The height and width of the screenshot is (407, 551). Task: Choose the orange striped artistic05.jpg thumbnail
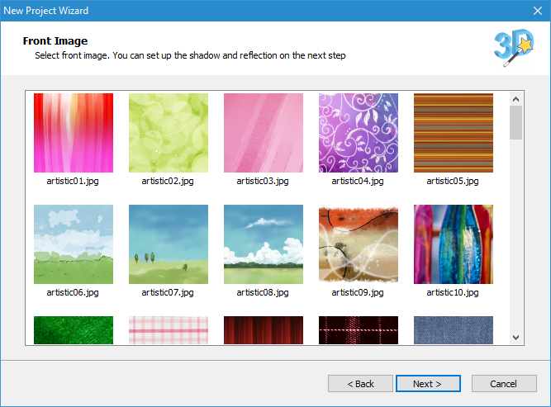[454, 133]
